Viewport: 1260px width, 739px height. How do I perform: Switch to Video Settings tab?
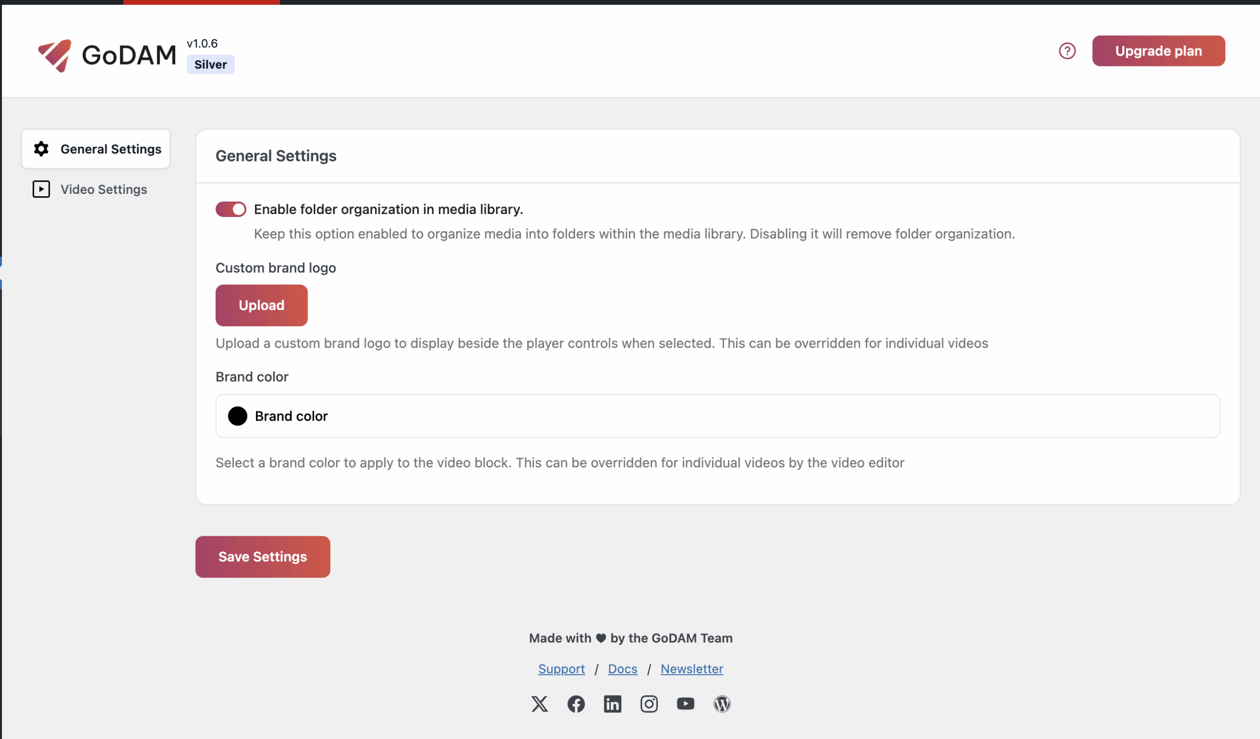click(95, 189)
